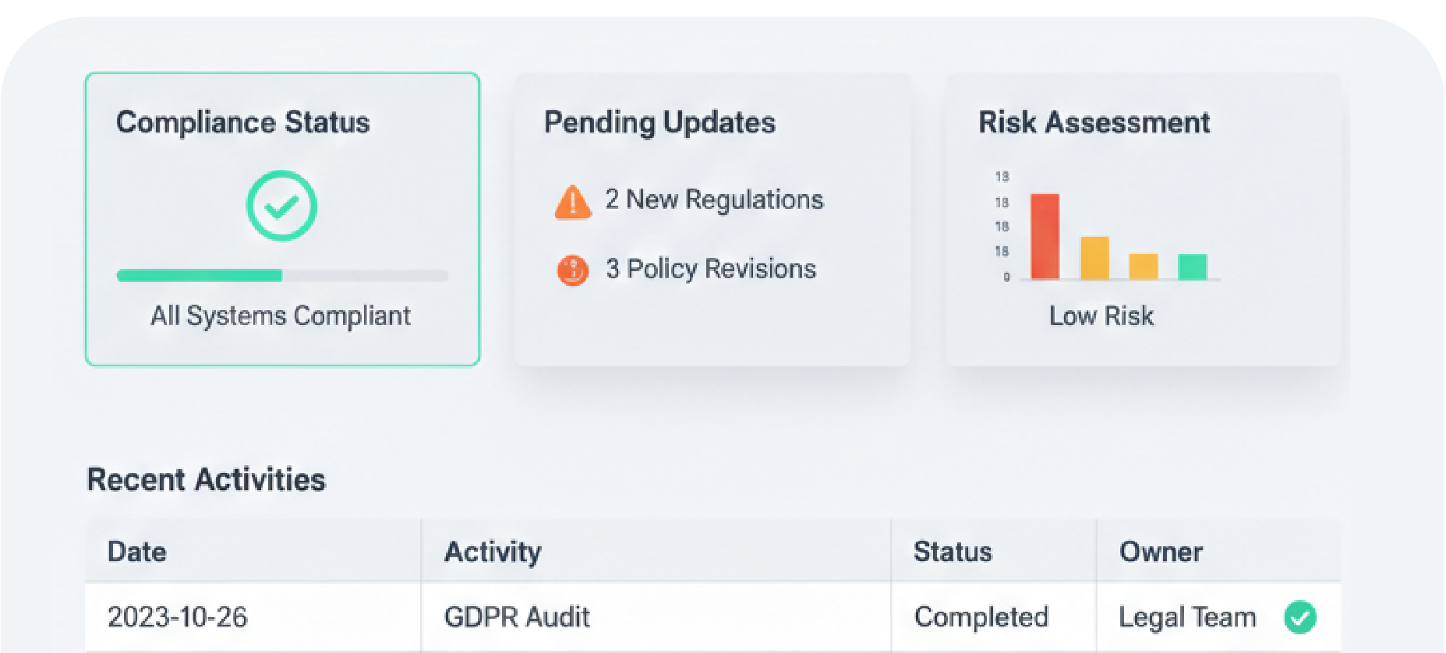Click the 2023-10-26 date cell
The width and height of the screenshot is (1446, 653).
coord(178,617)
